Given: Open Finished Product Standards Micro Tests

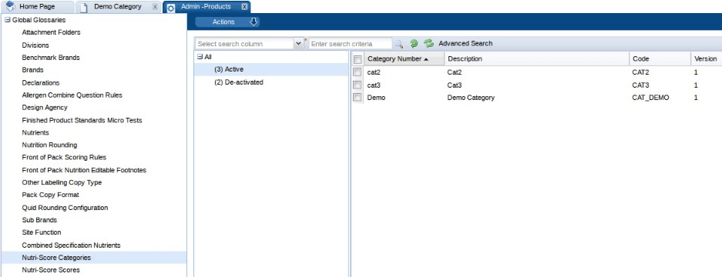Looking at the screenshot, I should click(x=82, y=120).
